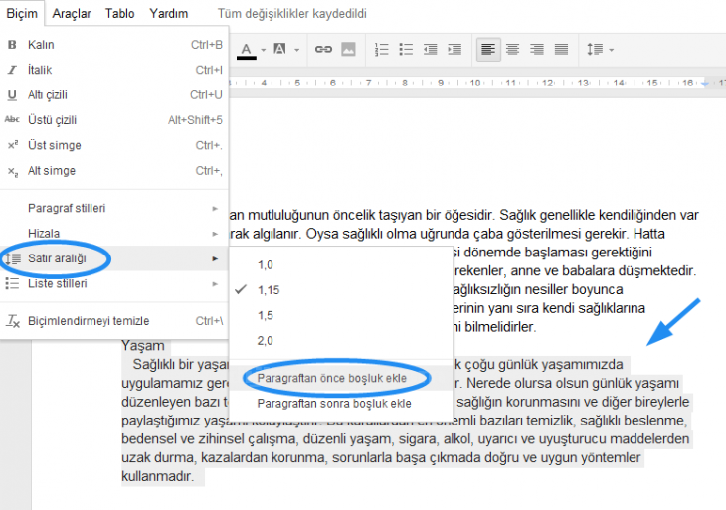Decrease indent of the paragraph

point(430,49)
